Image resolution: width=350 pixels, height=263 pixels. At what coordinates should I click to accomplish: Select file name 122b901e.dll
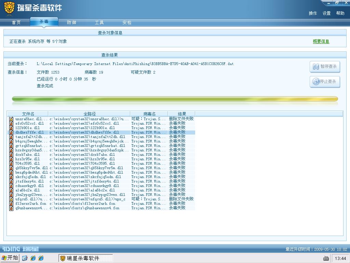27,128
